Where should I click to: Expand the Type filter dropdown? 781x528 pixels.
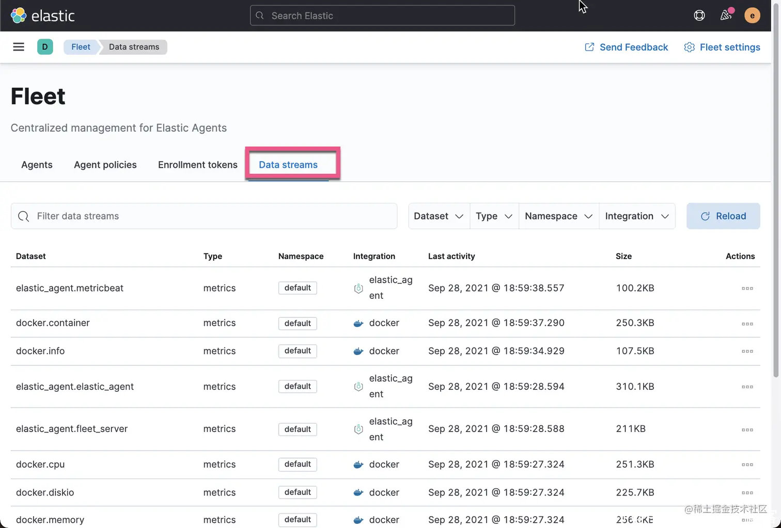494,216
